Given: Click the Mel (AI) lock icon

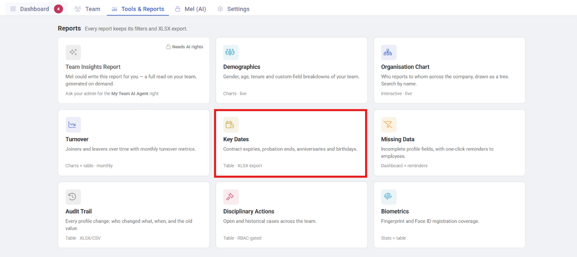Looking at the screenshot, I should pos(178,9).
